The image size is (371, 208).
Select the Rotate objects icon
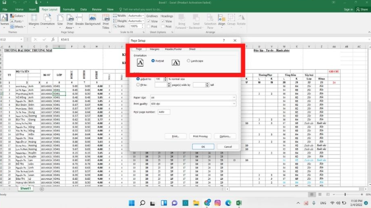[x=241, y=18]
